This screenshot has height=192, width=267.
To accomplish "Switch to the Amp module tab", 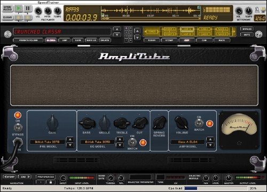I will 186,41.
